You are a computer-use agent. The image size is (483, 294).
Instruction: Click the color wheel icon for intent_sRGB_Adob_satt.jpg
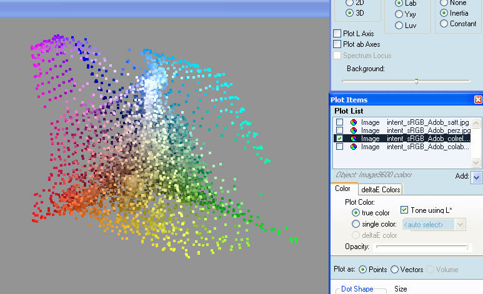coord(354,122)
